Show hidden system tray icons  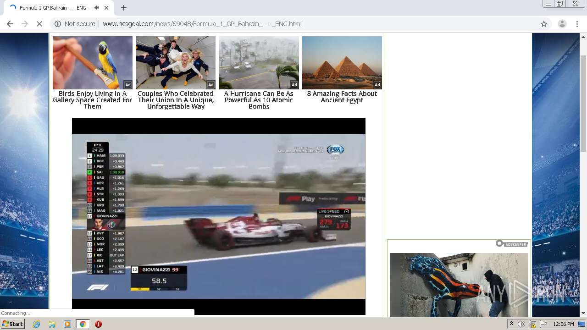pyautogui.click(x=512, y=324)
